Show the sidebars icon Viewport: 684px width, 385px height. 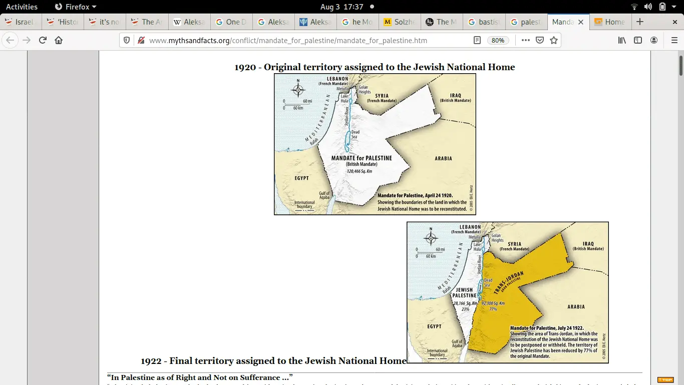tap(638, 40)
